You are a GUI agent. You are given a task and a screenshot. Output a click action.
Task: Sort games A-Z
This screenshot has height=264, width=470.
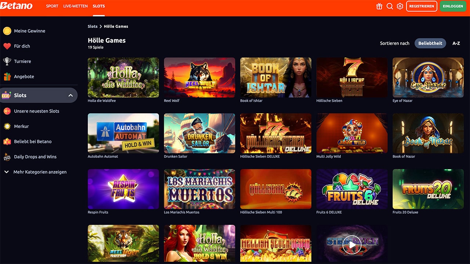coord(456,43)
